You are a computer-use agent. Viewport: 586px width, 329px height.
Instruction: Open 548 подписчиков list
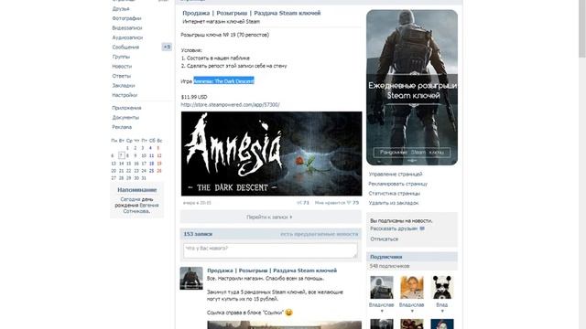[x=389, y=266]
